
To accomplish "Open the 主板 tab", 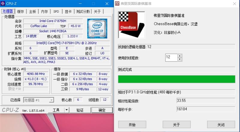I will pyautogui.click(x=32, y=12).
